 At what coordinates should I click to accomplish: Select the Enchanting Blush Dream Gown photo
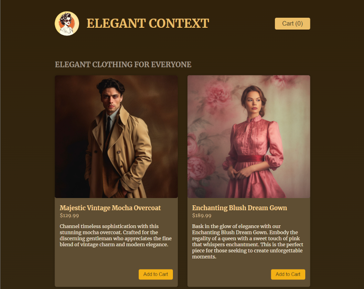pyautogui.click(x=248, y=137)
